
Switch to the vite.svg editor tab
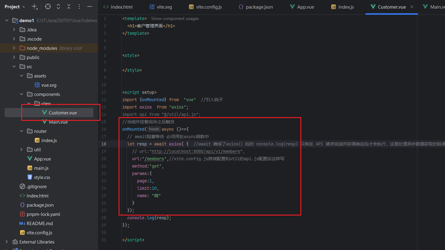tap(162, 7)
